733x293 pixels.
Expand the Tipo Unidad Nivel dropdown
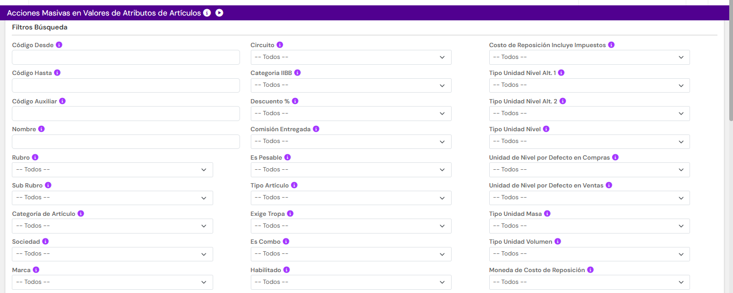pyautogui.click(x=589, y=141)
